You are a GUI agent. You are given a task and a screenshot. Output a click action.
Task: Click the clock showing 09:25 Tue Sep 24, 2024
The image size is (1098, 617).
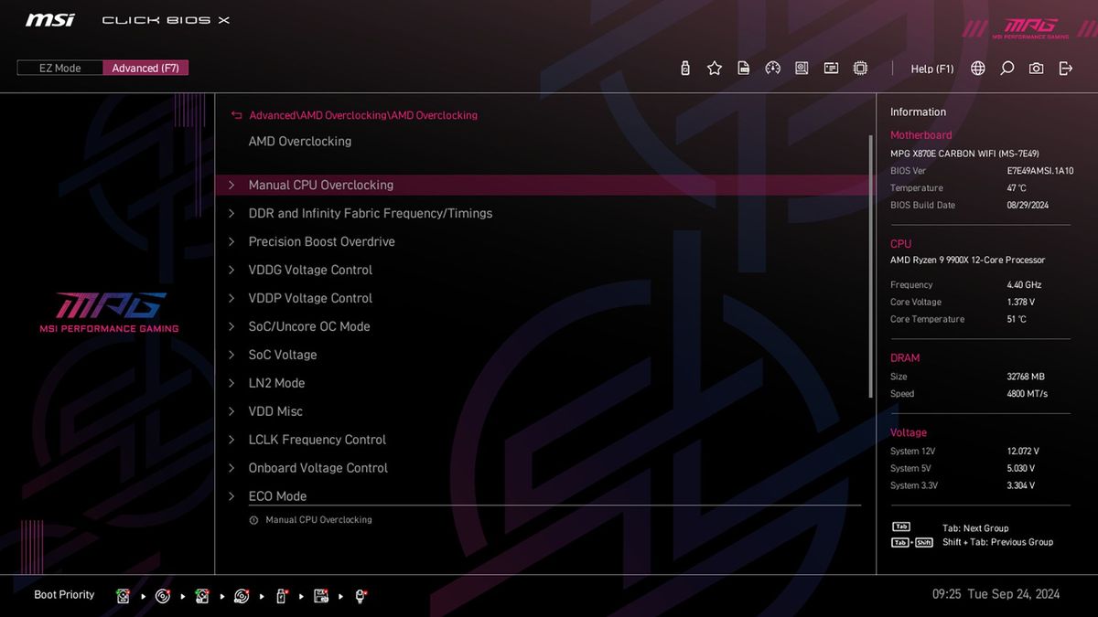tap(996, 594)
